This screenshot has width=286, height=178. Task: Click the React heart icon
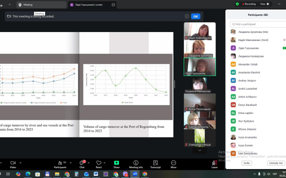coord(99,163)
